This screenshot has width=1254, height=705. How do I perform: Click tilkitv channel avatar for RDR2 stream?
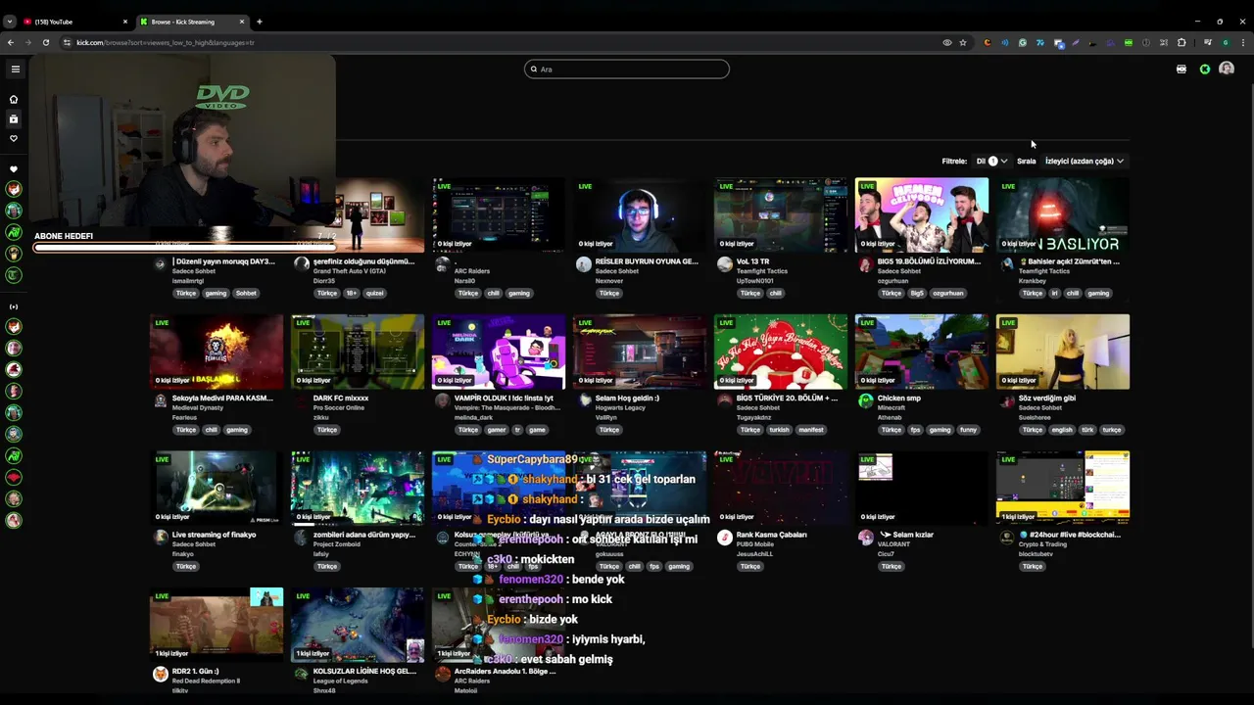point(160,674)
